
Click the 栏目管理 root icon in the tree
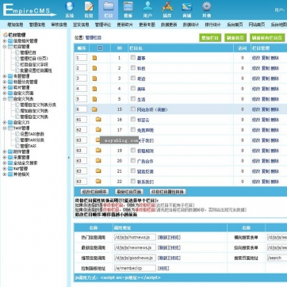point(5,35)
